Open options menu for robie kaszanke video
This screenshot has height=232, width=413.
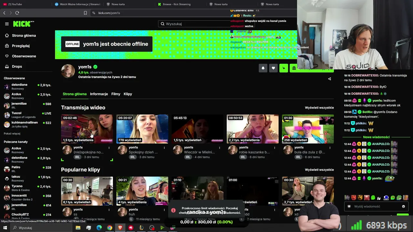275,148
